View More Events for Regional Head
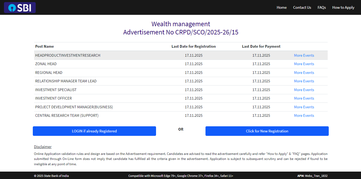 click(x=304, y=73)
